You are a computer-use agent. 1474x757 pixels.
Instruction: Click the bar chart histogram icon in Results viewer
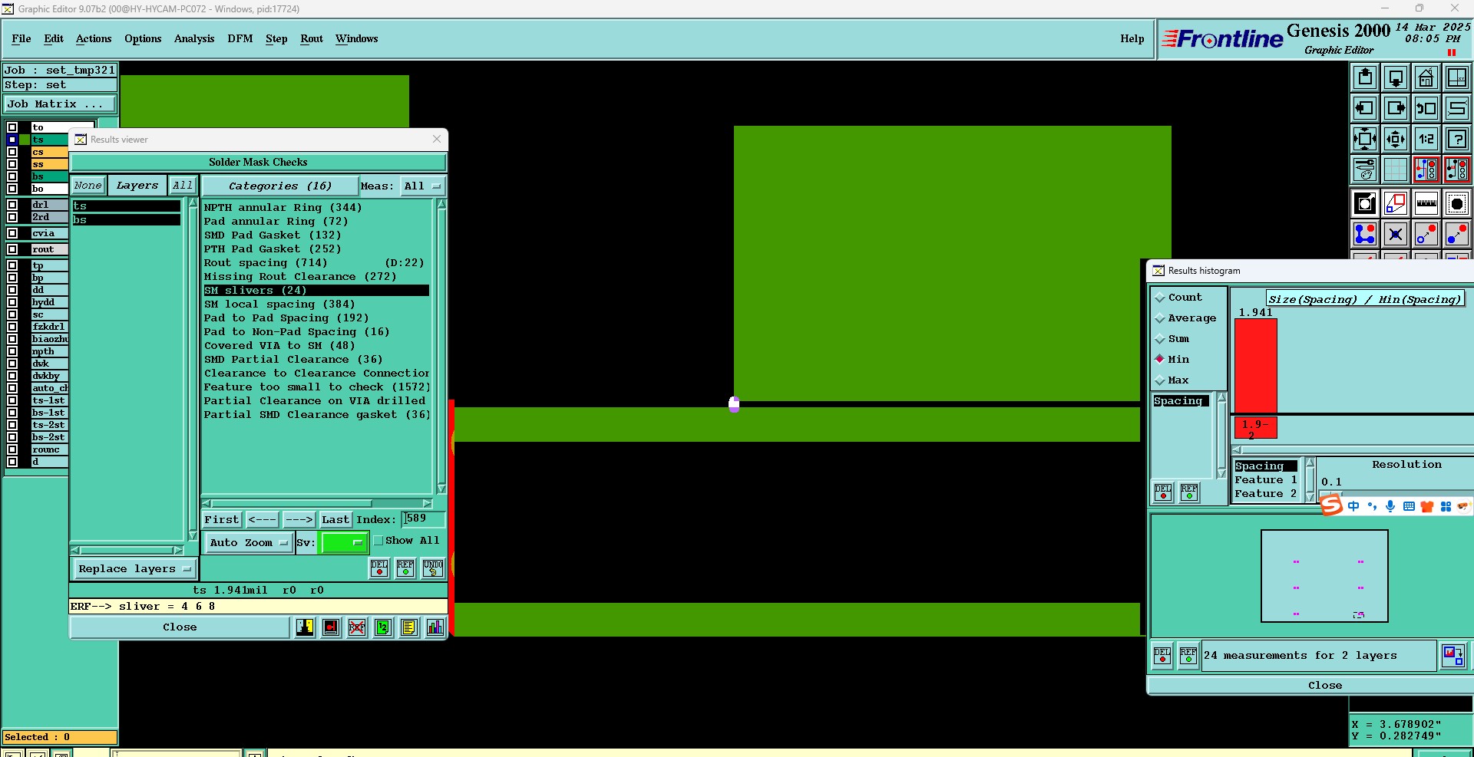[x=435, y=627]
